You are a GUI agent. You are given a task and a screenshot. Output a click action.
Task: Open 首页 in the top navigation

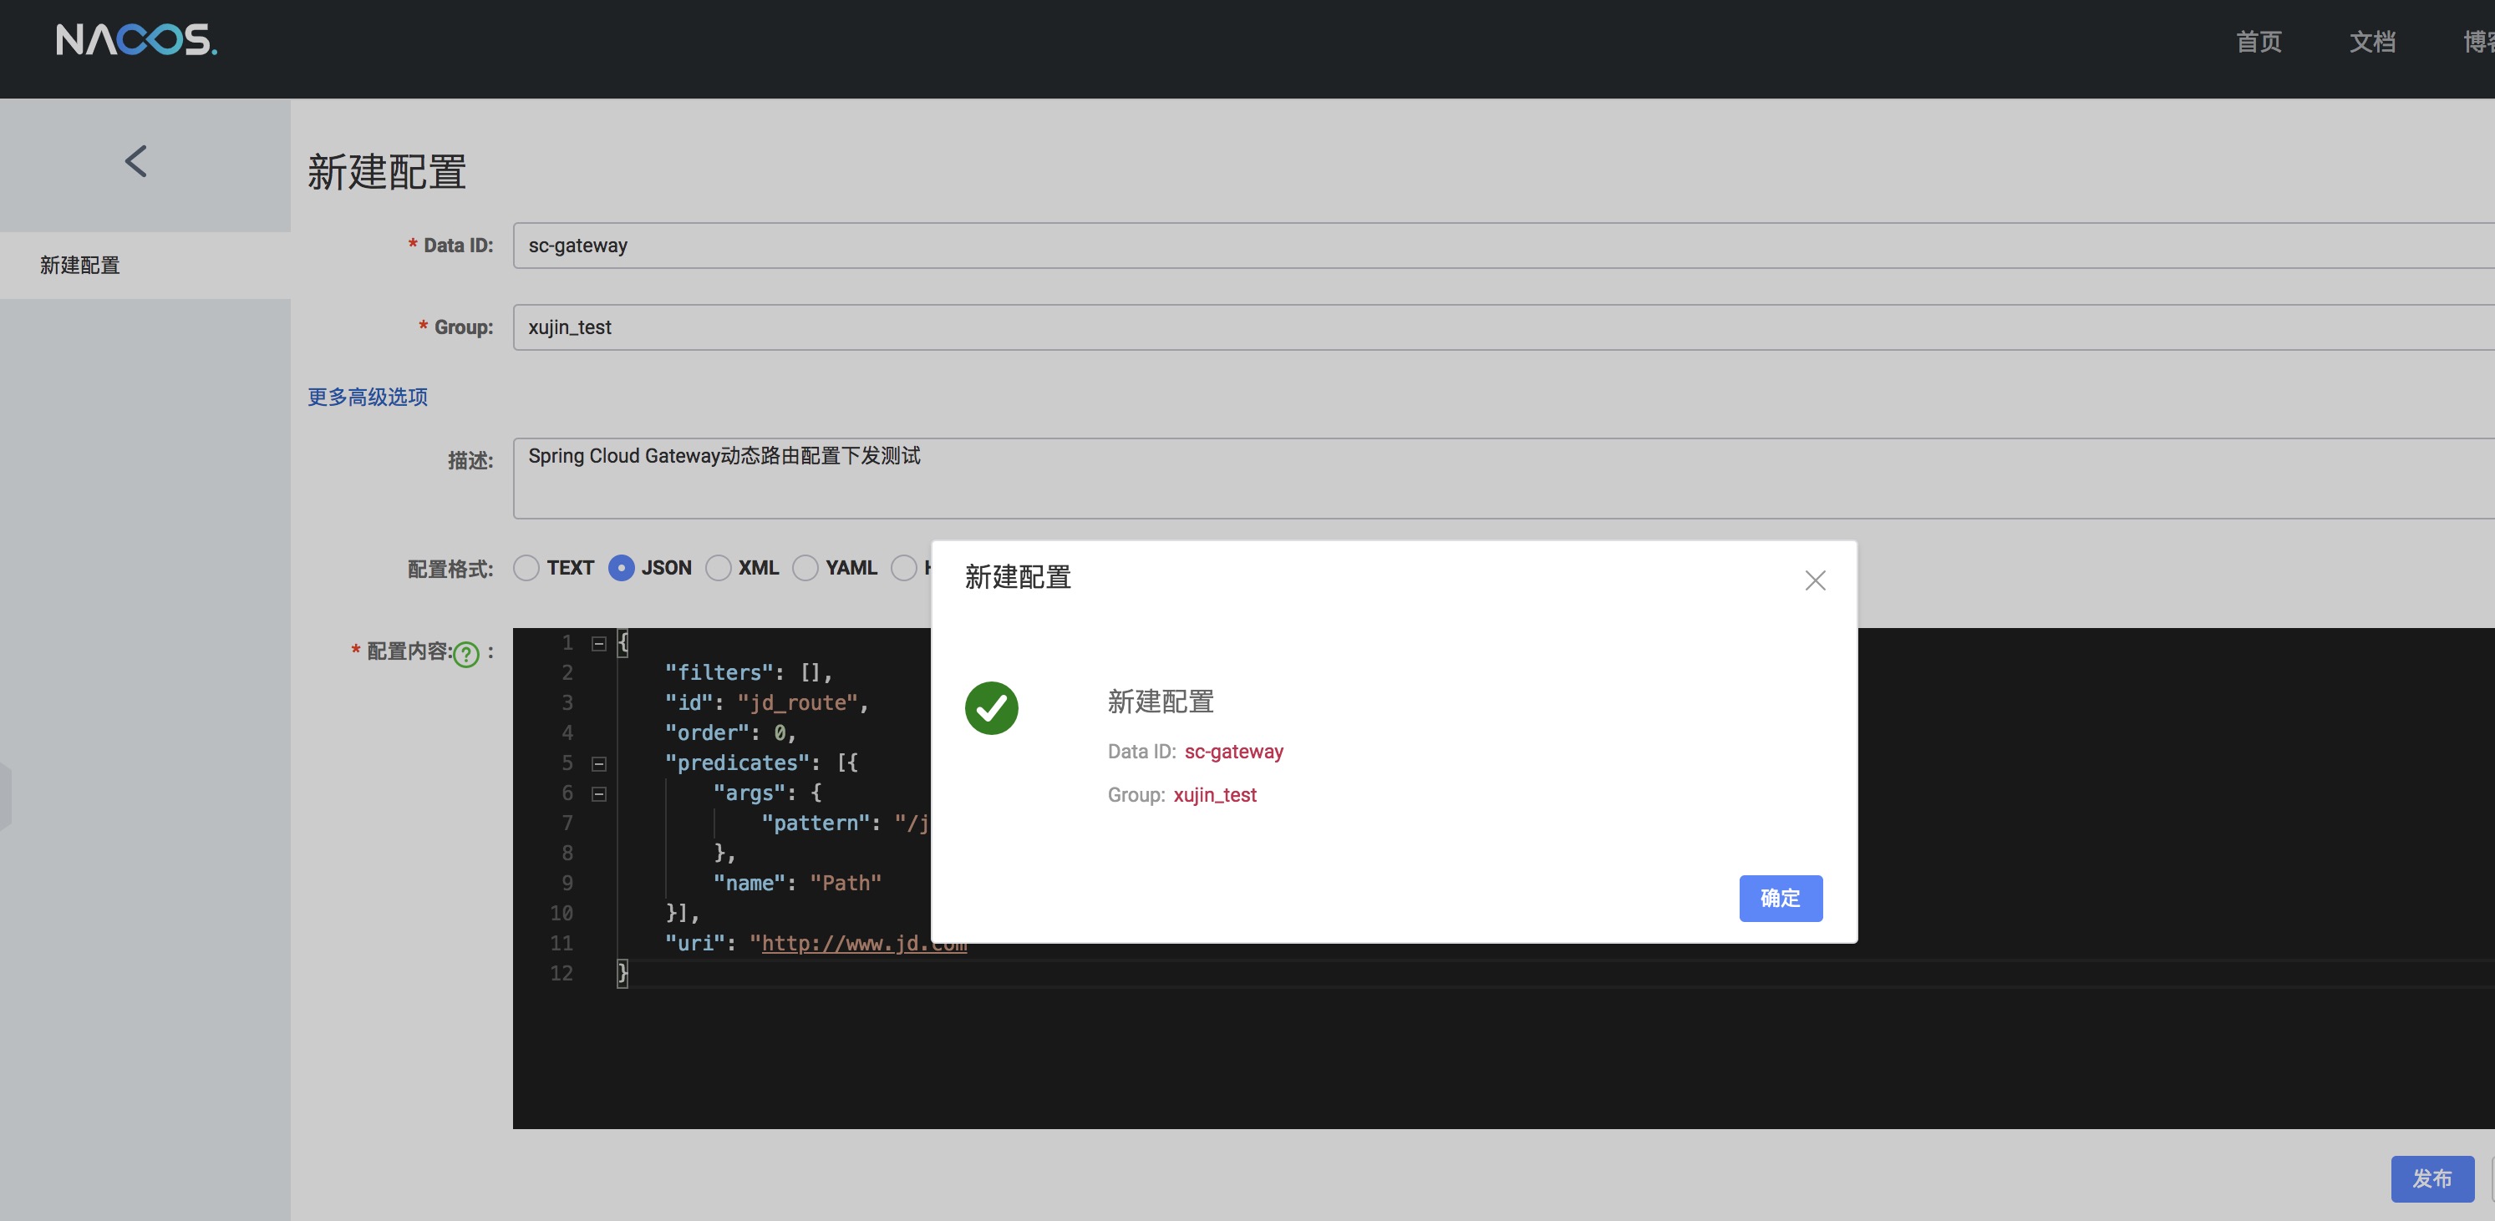click(x=2258, y=42)
